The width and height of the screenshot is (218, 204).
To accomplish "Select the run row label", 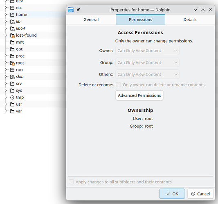I will click(x=19, y=70).
